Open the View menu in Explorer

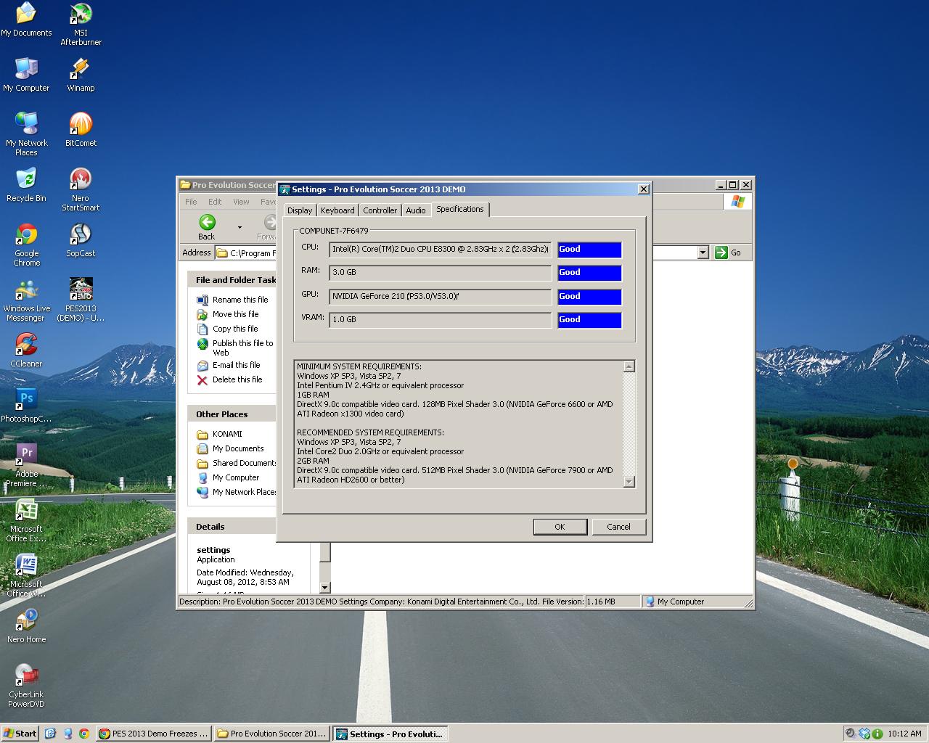pyautogui.click(x=241, y=202)
